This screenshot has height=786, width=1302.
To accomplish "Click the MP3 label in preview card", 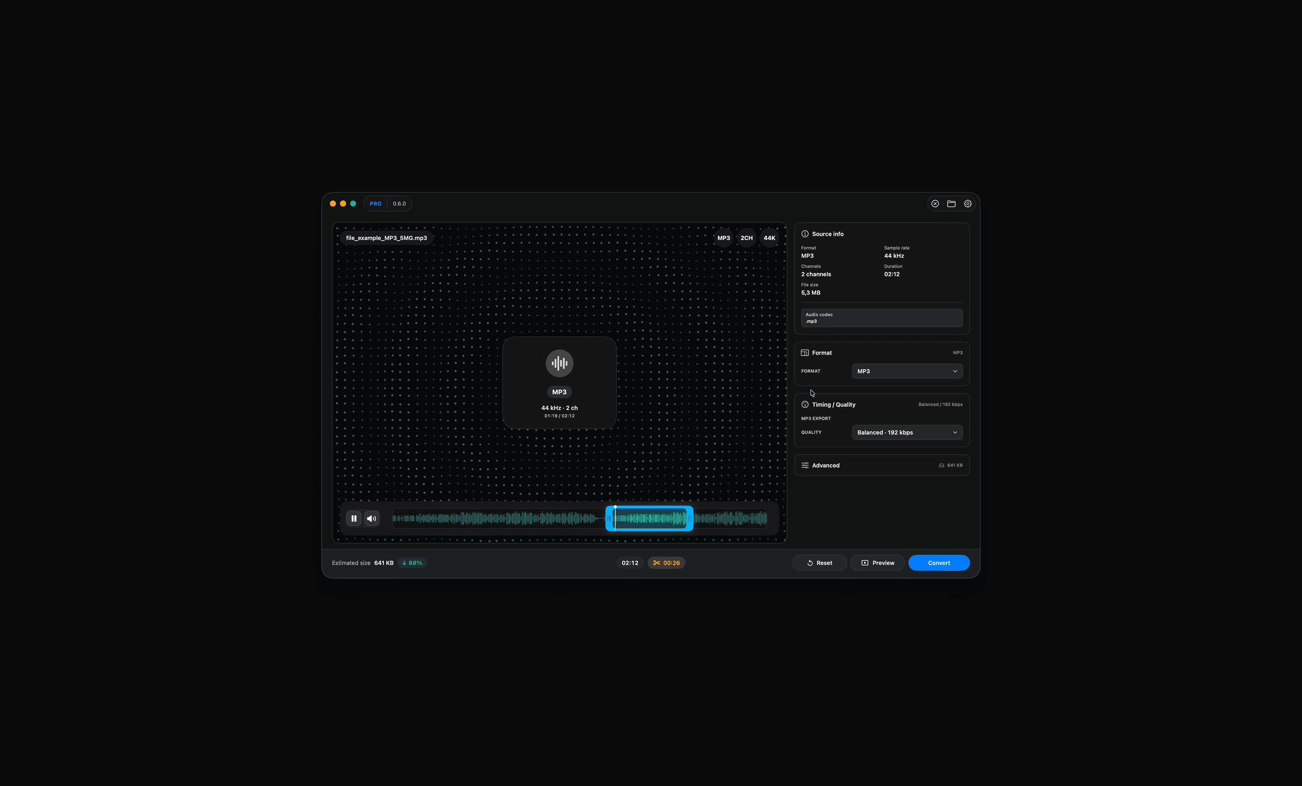I will (x=559, y=392).
